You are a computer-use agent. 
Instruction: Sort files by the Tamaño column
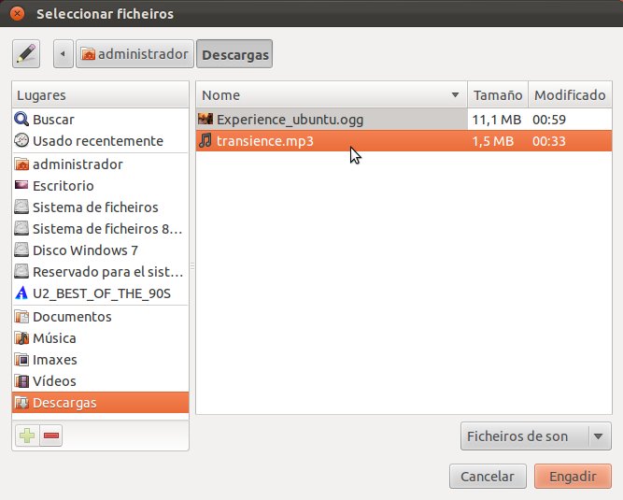click(498, 95)
